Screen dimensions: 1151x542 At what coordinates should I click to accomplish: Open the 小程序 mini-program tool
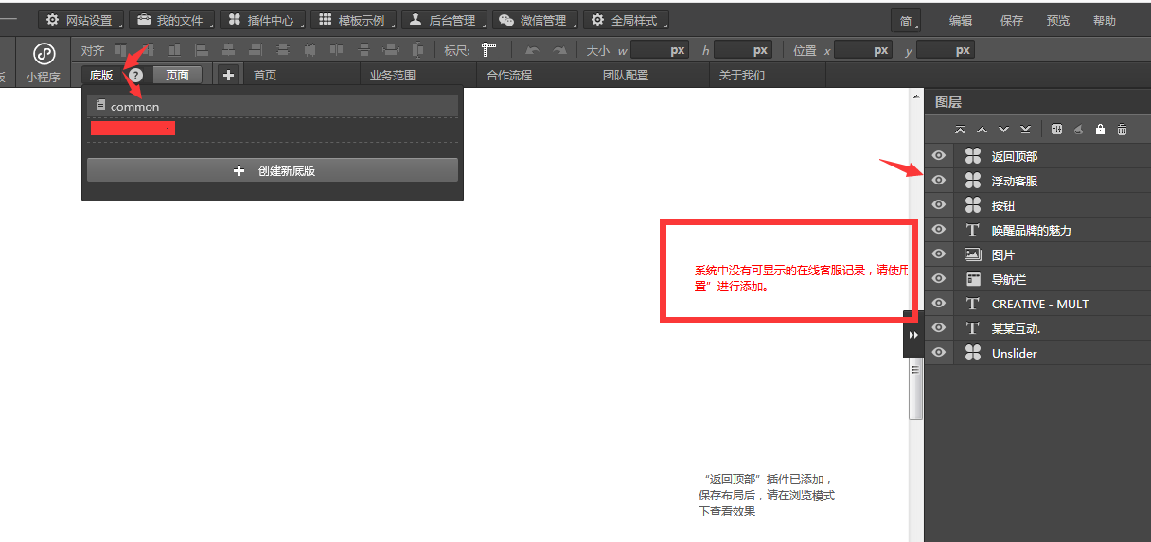click(x=44, y=62)
